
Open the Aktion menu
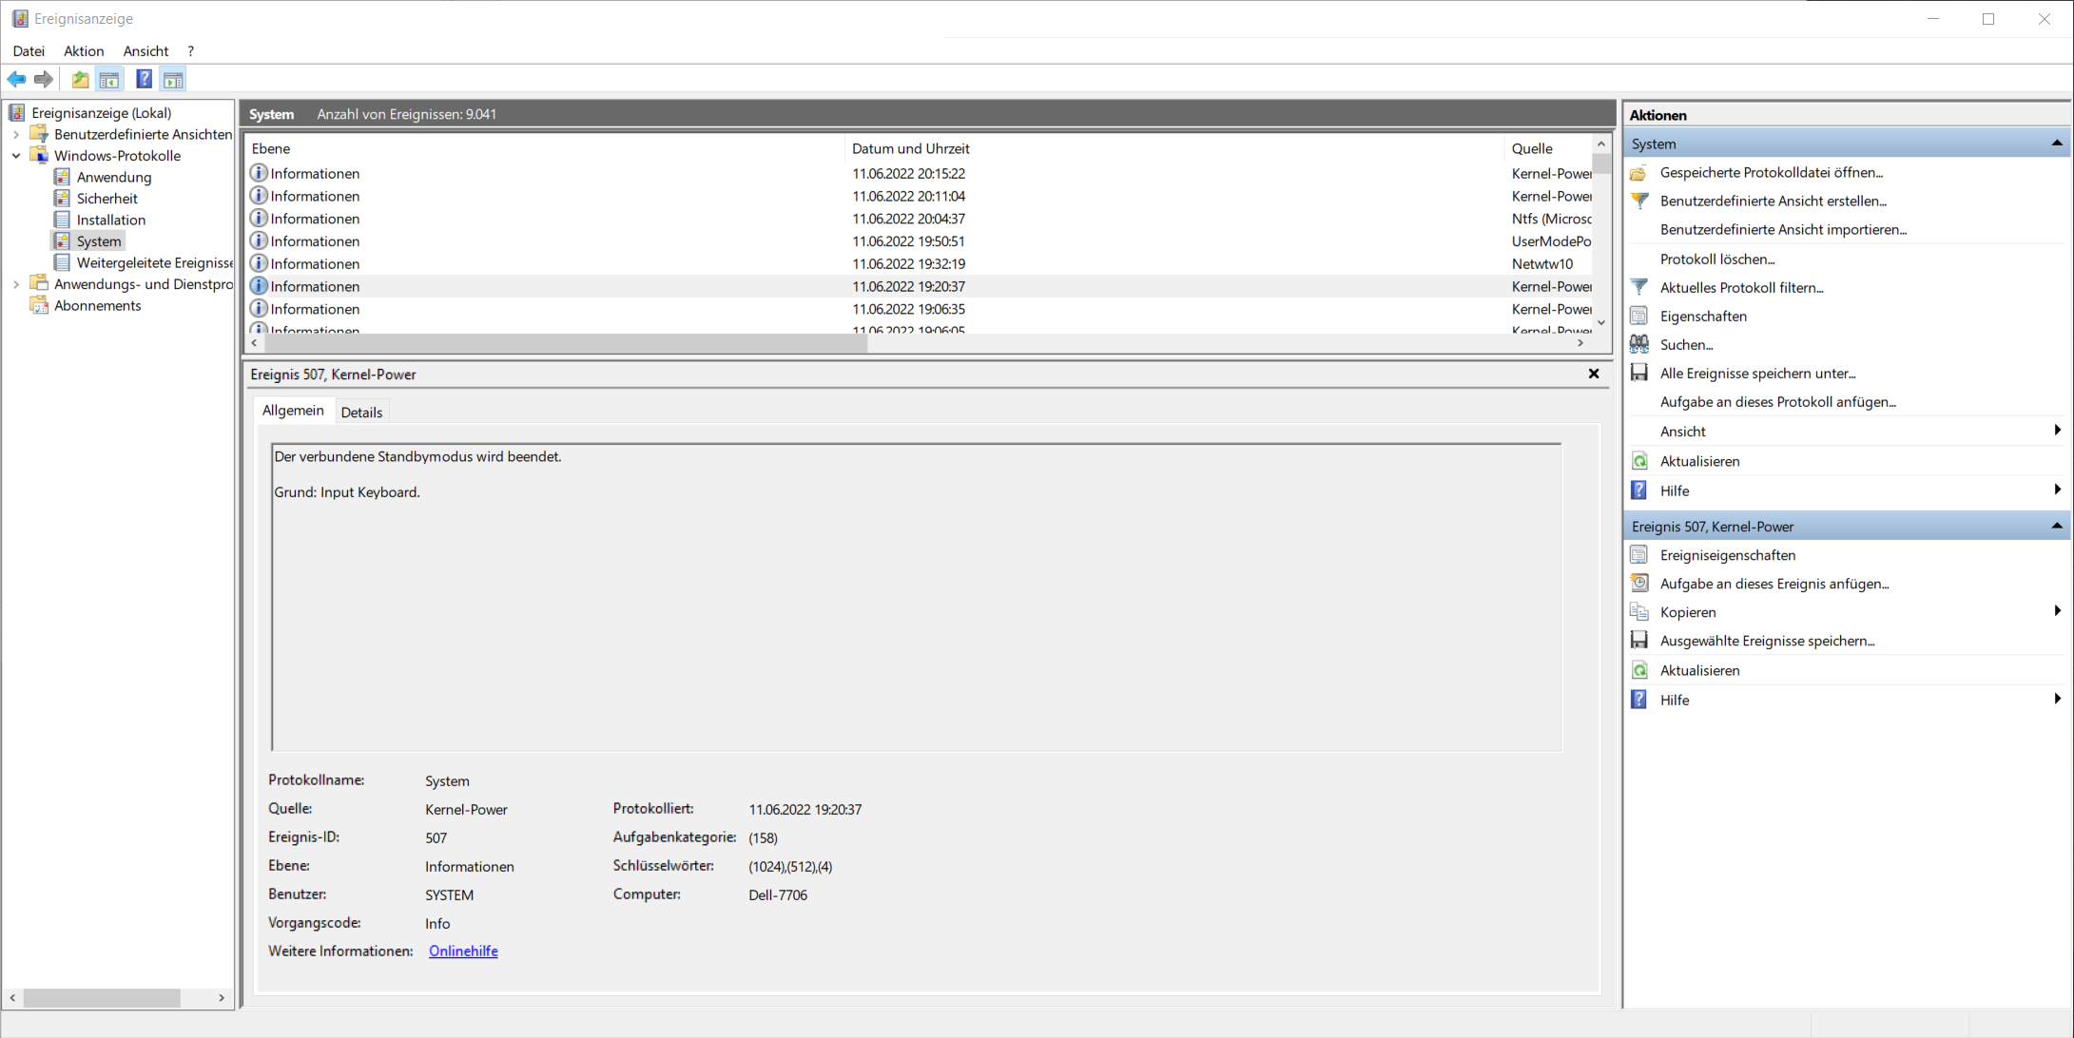pos(84,51)
